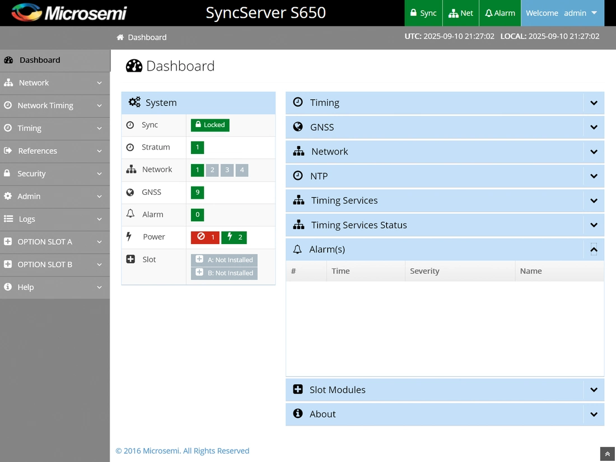Viewport: 616px width, 462px height.
Task: Click the Power lightning bolt icon
Action: click(129, 236)
